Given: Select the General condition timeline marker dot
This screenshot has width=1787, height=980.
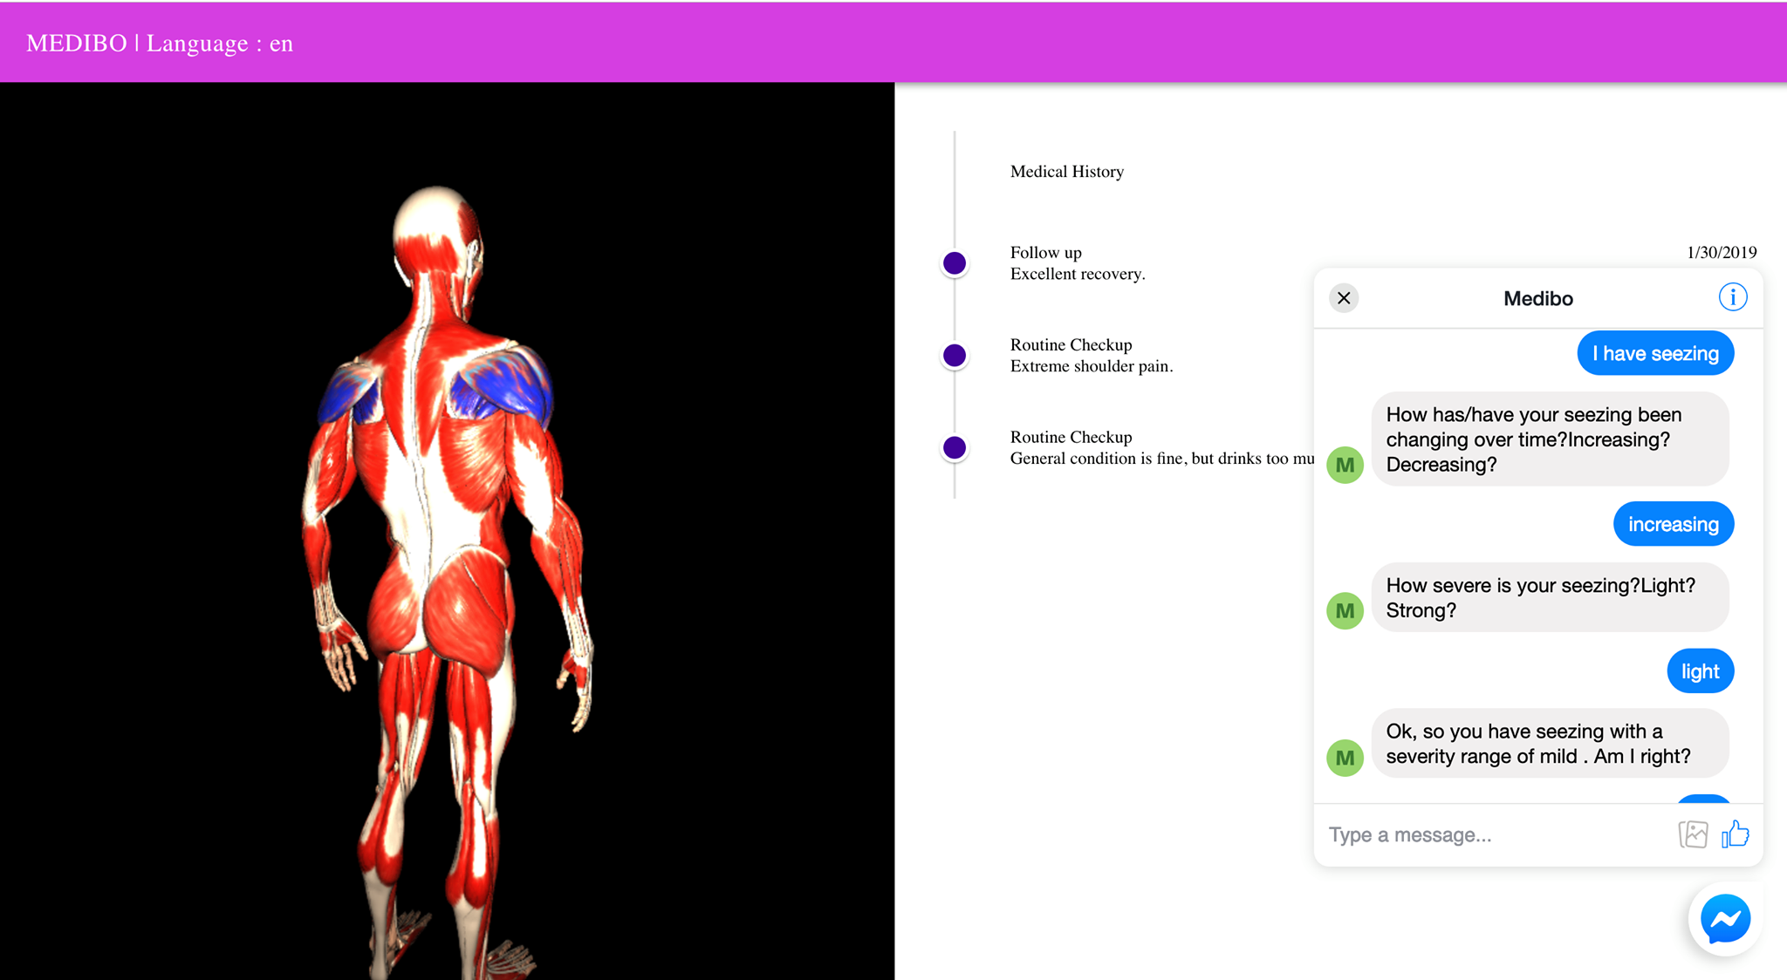Looking at the screenshot, I should [x=955, y=448].
